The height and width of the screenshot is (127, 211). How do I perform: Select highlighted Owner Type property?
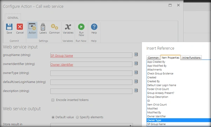[x=179, y=120]
